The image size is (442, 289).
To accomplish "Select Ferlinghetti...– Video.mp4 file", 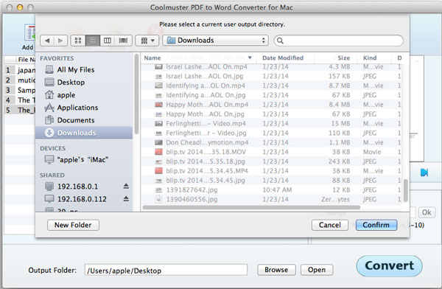I will click(x=271, y=123).
